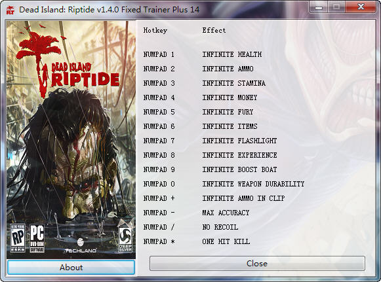Image resolution: width=381 pixels, height=282 pixels.
Task: Select the INFINITE AMMO entry
Action: (x=228, y=69)
